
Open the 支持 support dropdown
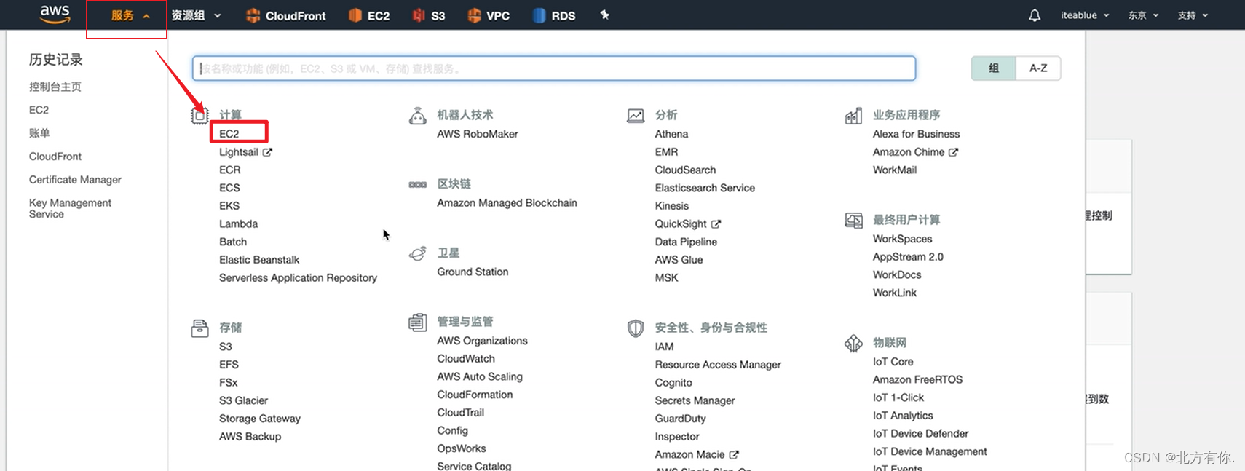pyautogui.click(x=1193, y=15)
